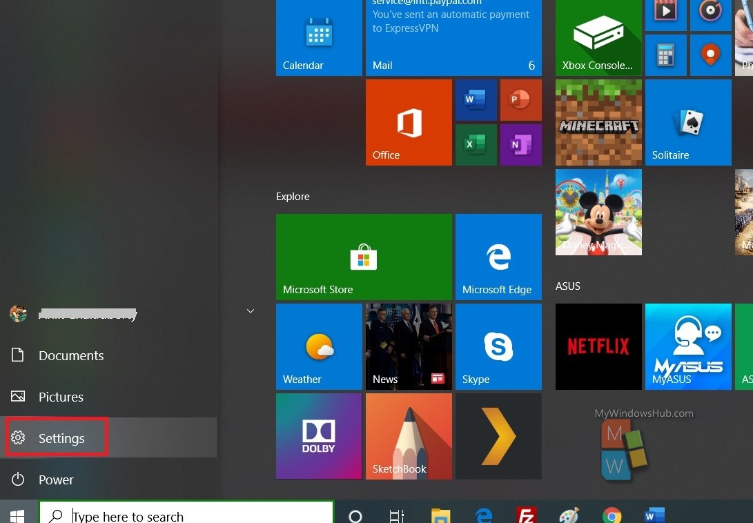Click the 'Type here to search' box
This screenshot has width=753, height=523.
(186, 513)
